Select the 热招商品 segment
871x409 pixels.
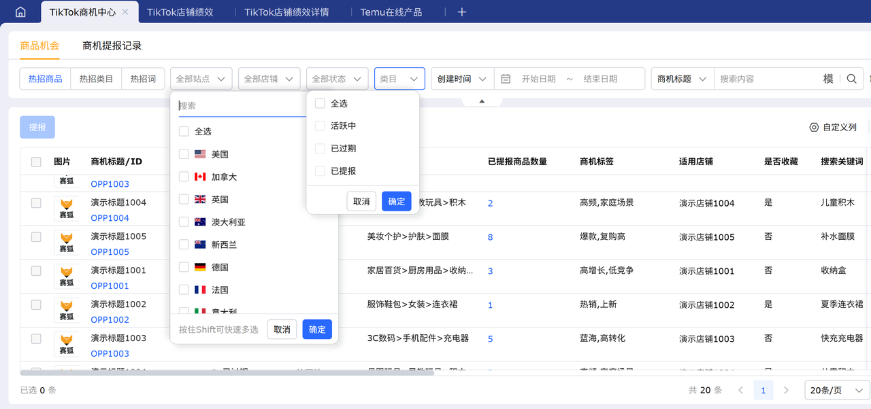click(45, 79)
